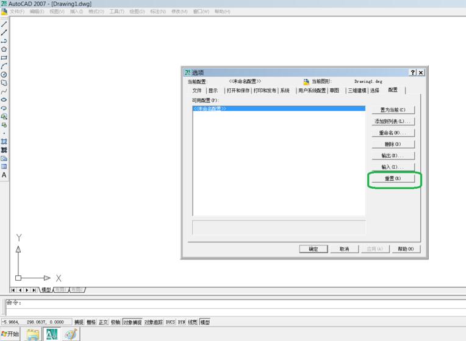Click the Insert Block tool icon
Viewport: 466px width, 341px height.
click(x=4, y=116)
